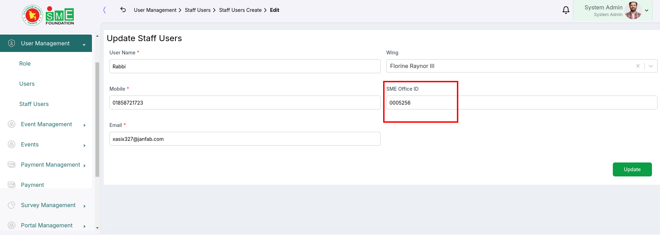This screenshot has width=660, height=235.
Task: Click the Event Management lock icon
Action: [12, 124]
